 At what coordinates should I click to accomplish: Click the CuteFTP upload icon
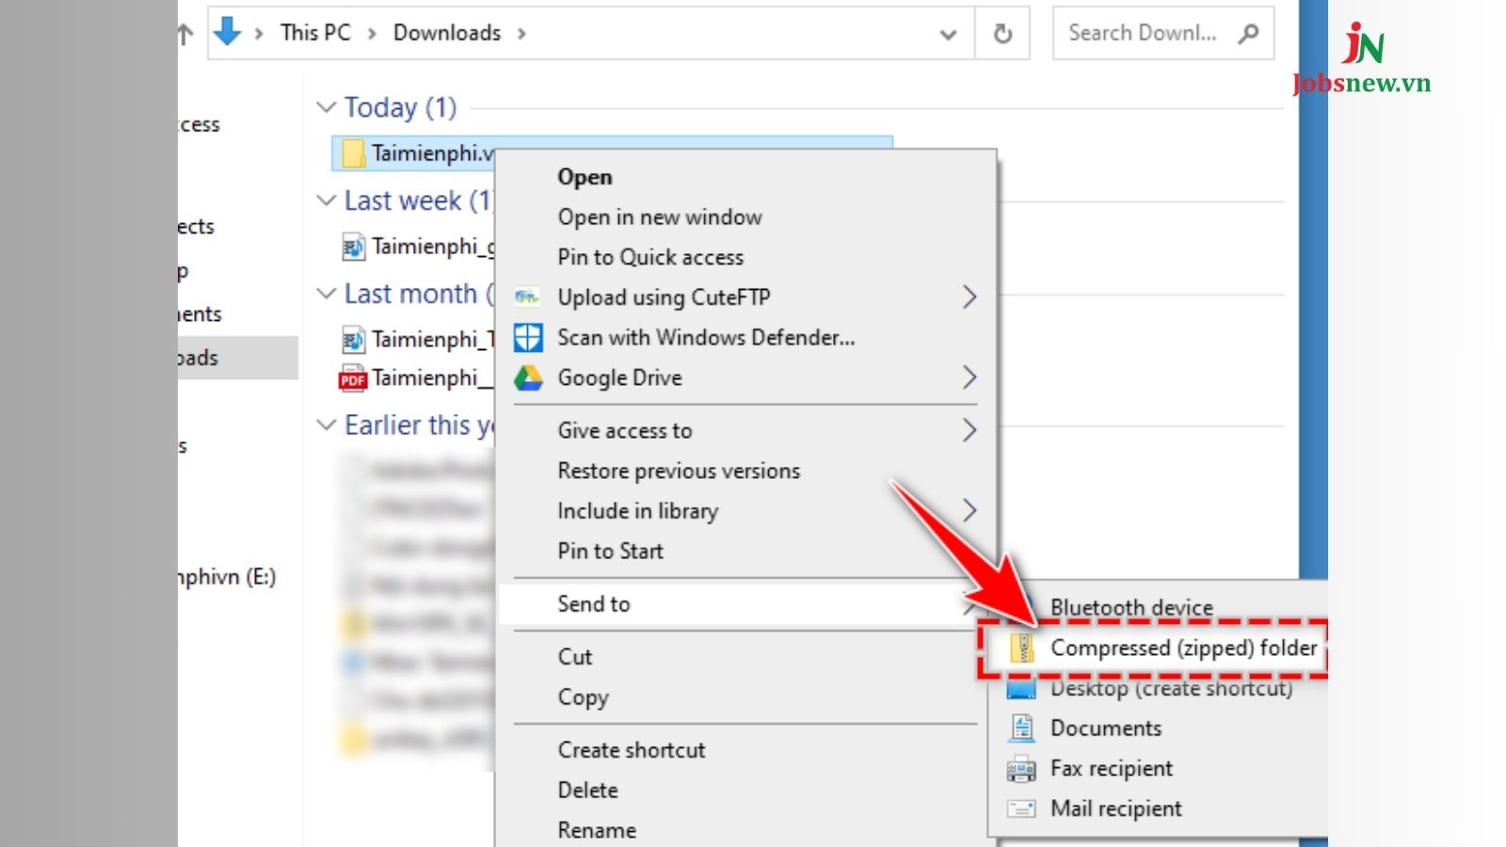(527, 297)
